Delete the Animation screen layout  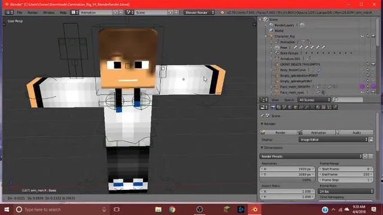coord(121,12)
